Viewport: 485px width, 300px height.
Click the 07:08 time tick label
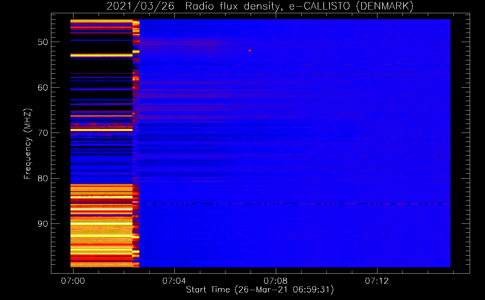coord(275,281)
